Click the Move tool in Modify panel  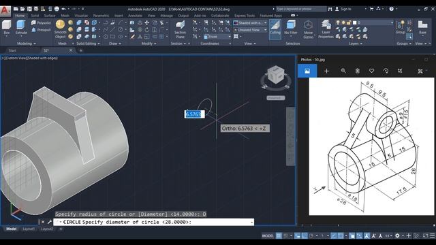146,22
